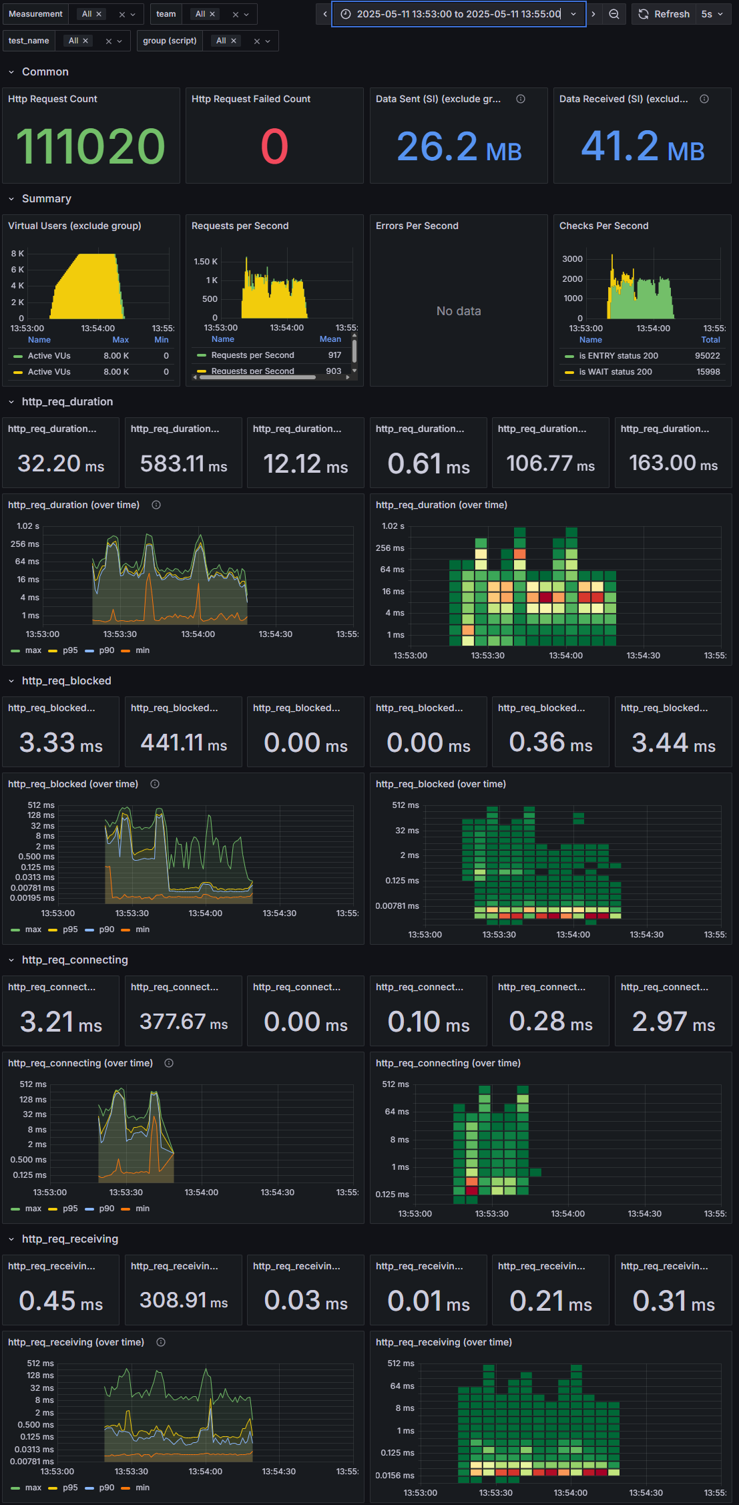
Task: Toggle the max series in http_req_duration legend
Action: pyautogui.click(x=27, y=650)
